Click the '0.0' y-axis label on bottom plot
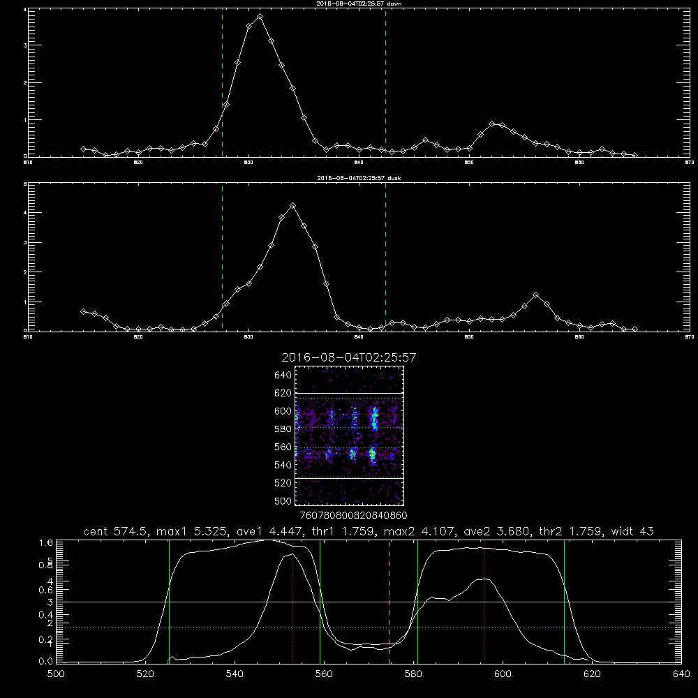This screenshot has height=698, width=698. point(46,661)
